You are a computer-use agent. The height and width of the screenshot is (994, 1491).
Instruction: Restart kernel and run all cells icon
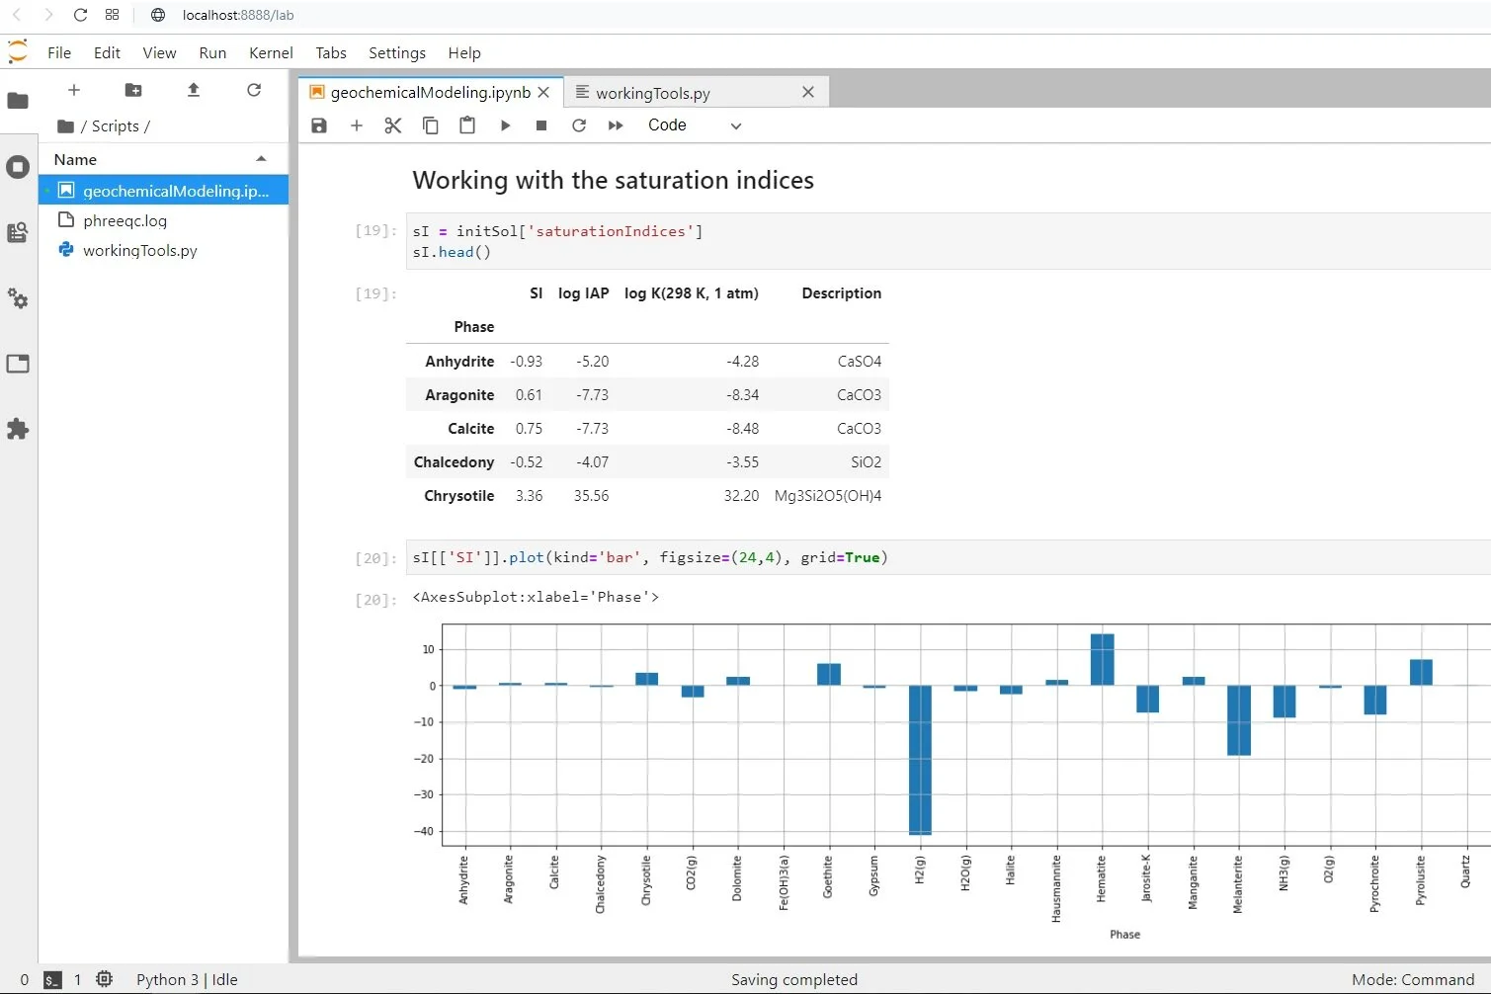[616, 125]
